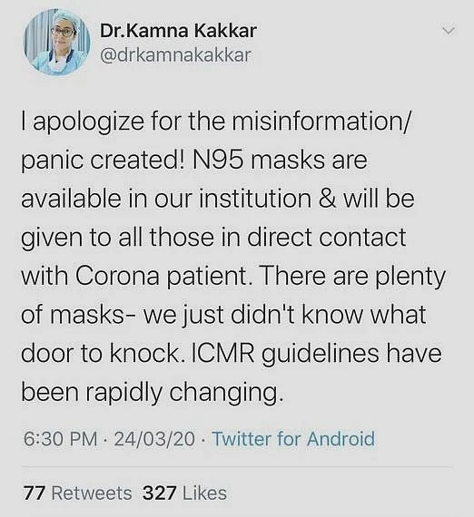View the list of 77 Retweets

(x=77, y=493)
